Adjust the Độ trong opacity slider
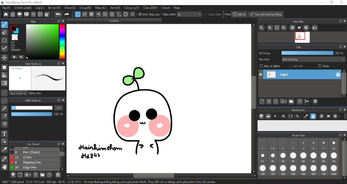 tap(307, 53)
